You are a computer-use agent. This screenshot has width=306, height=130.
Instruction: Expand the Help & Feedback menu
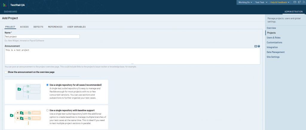280,2
